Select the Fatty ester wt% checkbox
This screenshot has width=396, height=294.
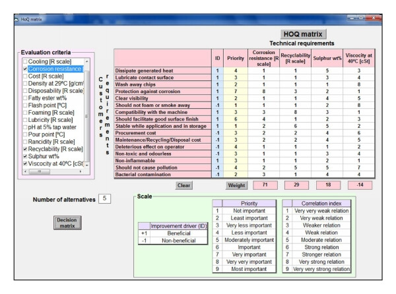(25, 98)
